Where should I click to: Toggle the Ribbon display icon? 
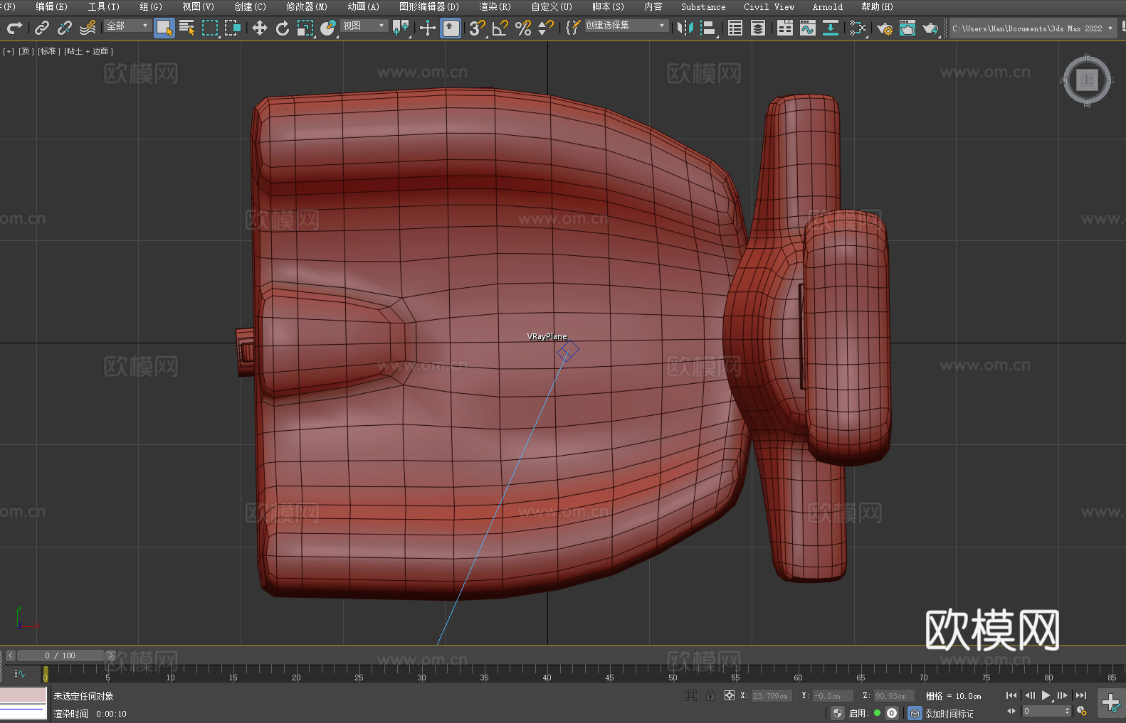click(785, 28)
